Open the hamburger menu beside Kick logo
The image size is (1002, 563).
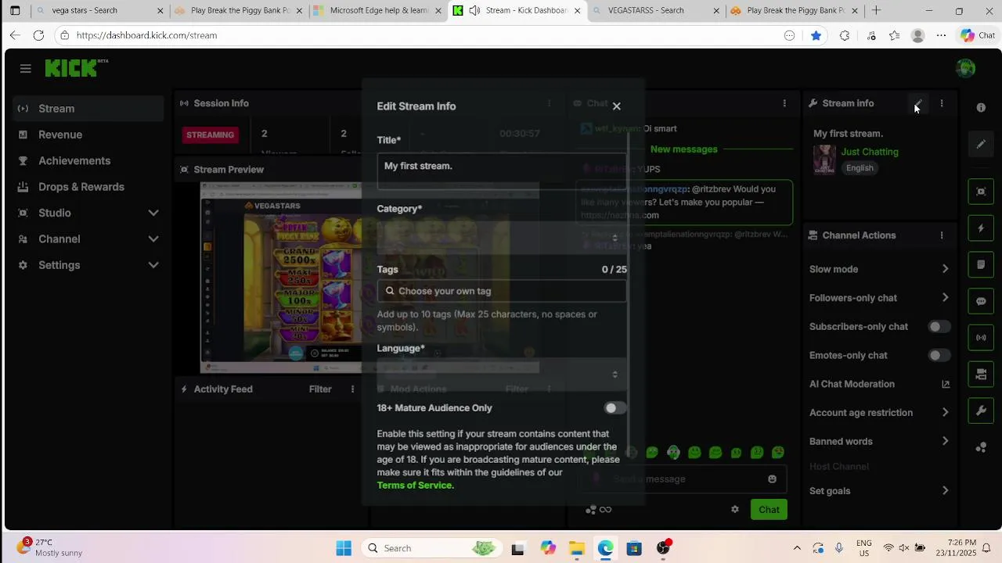[26, 69]
